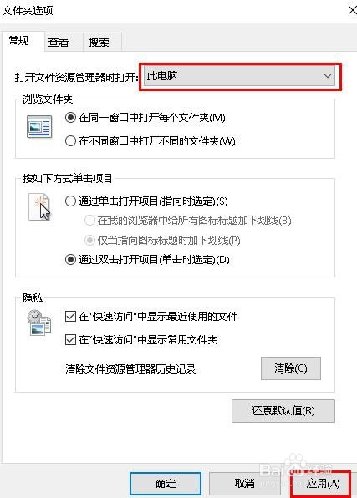Open the 此电脑 dropdown list
357x498 pixels.
[239, 76]
